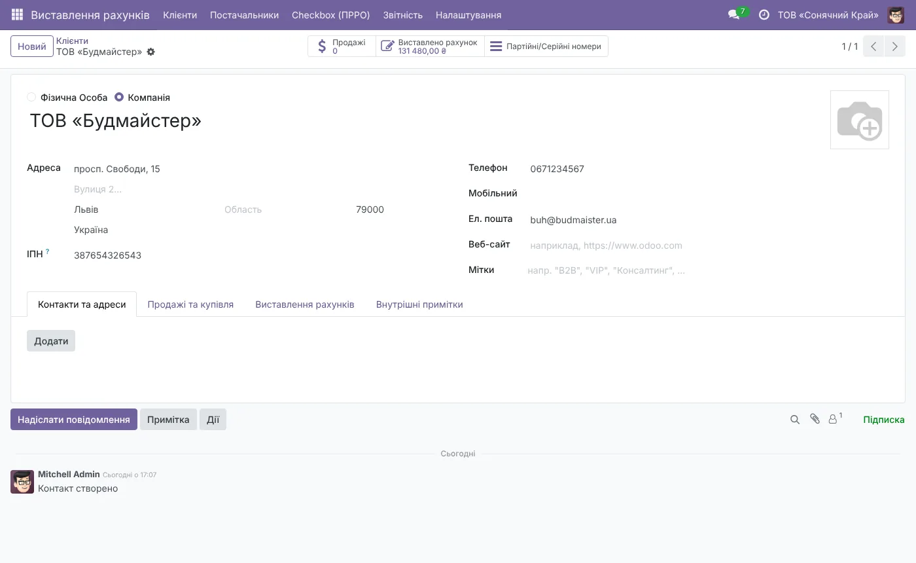This screenshot has height=563, width=916.
Task: Open the user avatar menu
Action: tap(896, 14)
